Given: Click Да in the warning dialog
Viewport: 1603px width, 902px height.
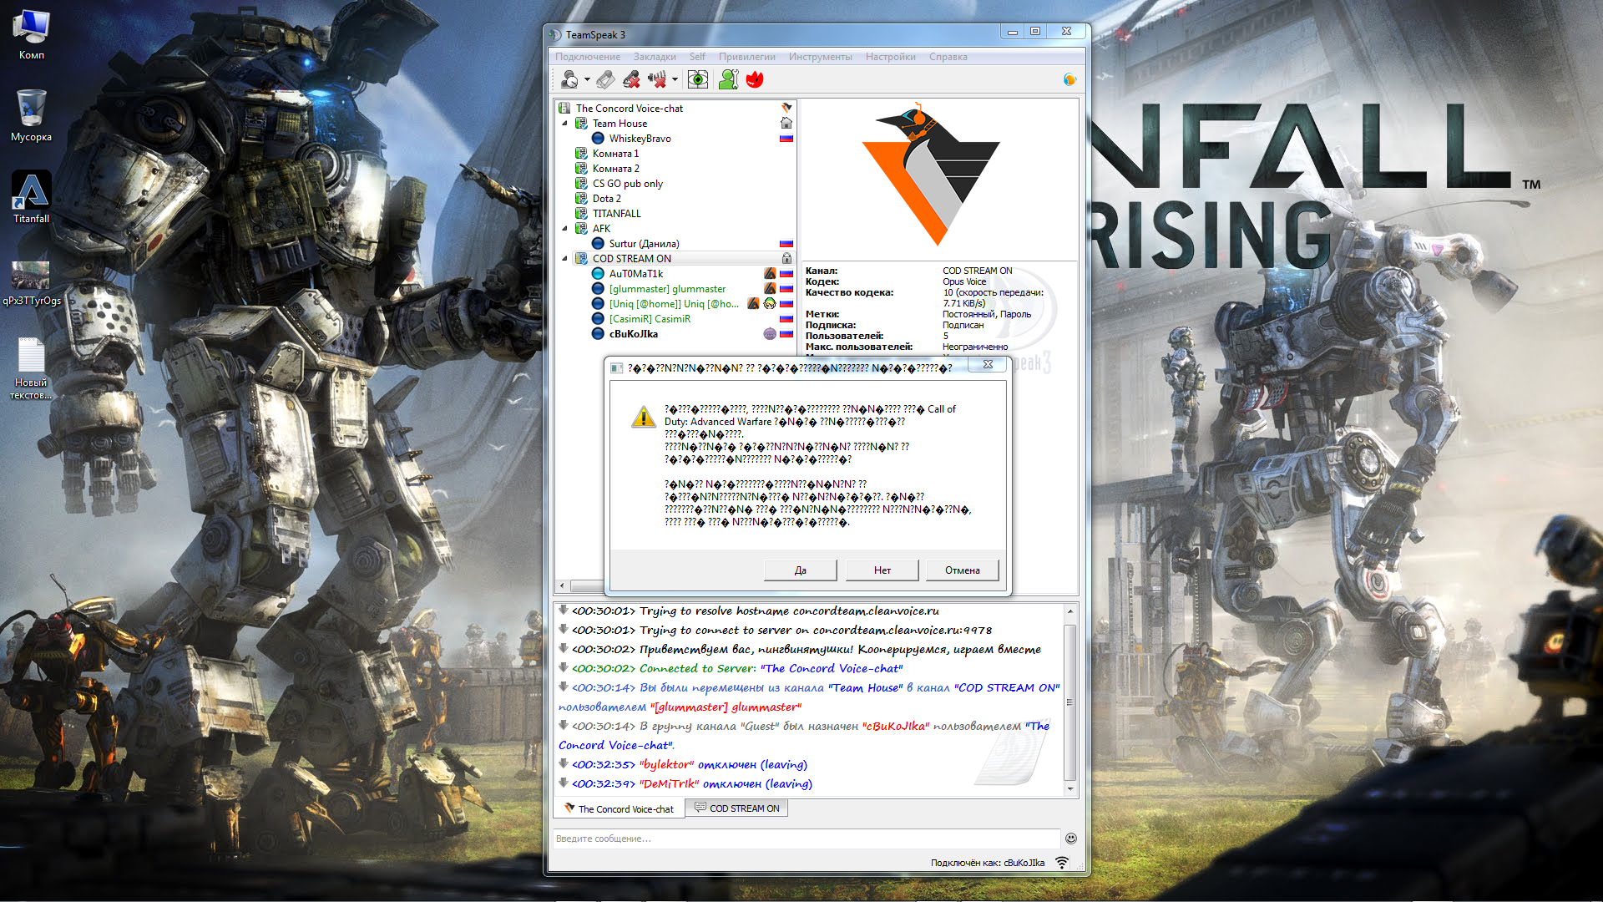Looking at the screenshot, I should point(801,570).
